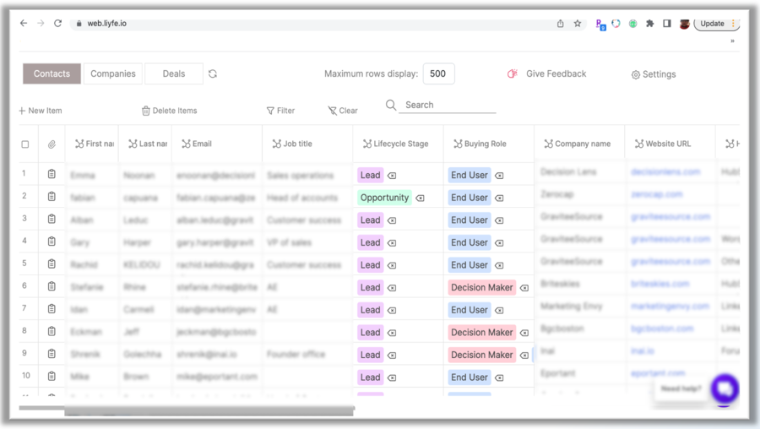760x429 pixels.
Task: Click the New Item button
Action: click(x=41, y=111)
